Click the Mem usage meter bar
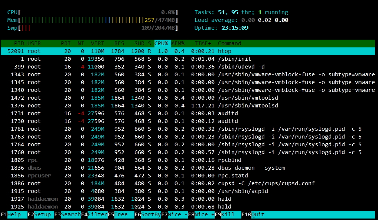 [x=93, y=20]
